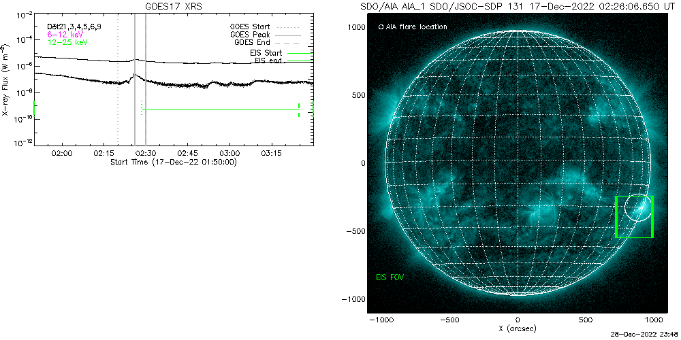
Task: Click the 6-12 keV legend label
Action: click(65, 34)
